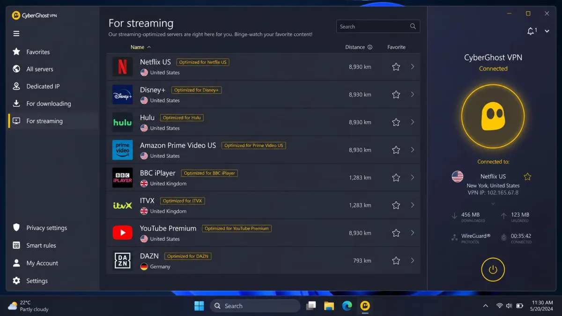Expand connection details chevron under VPN IP
Viewport: 562px width, 316px height.
[493, 204]
